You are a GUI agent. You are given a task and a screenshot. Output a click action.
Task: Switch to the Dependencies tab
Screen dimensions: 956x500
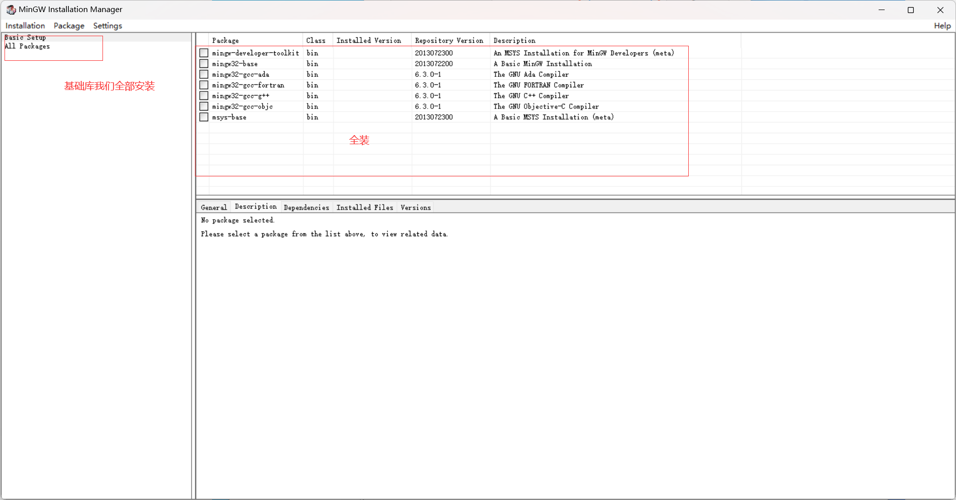tap(306, 208)
